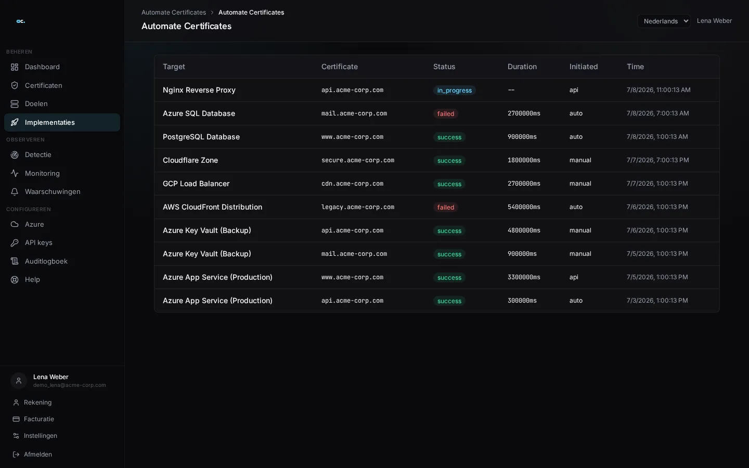Click the Target column header
749x468 pixels.
pos(174,67)
